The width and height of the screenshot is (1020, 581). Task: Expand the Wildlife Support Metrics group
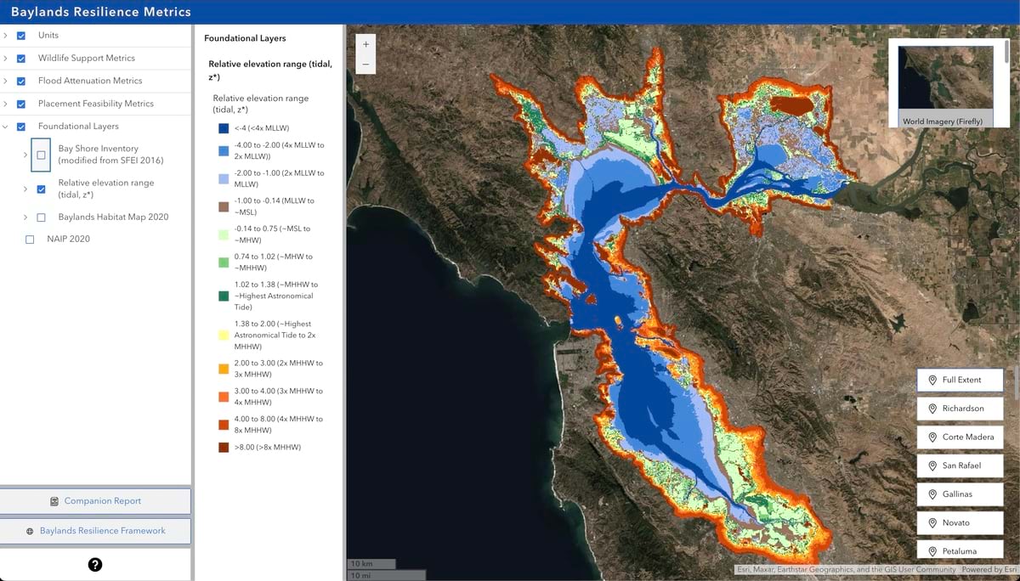7,58
